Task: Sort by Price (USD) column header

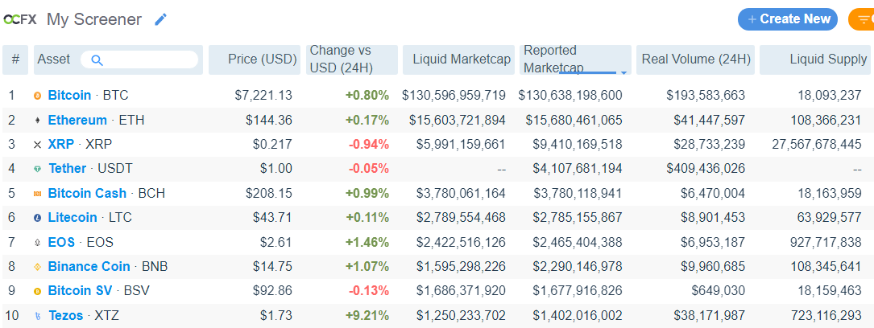Action: click(x=255, y=59)
